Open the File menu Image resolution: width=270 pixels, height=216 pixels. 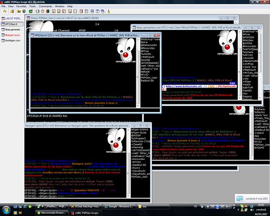[3, 6]
